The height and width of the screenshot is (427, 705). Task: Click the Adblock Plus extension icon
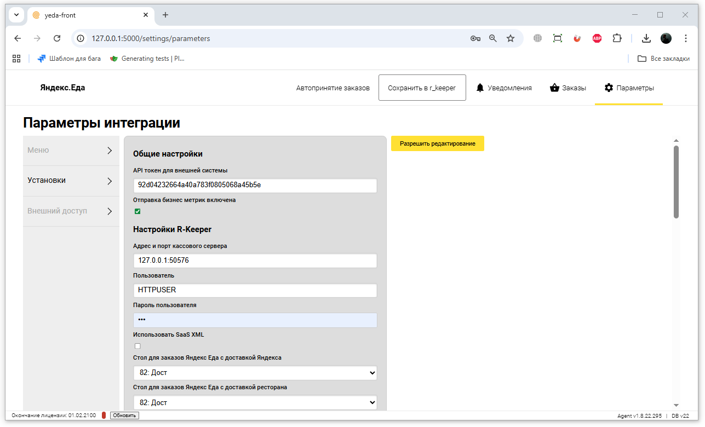click(597, 38)
